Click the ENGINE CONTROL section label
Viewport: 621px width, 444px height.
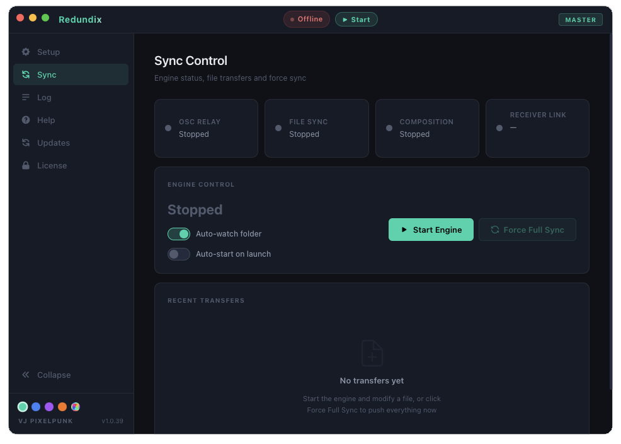tap(201, 184)
